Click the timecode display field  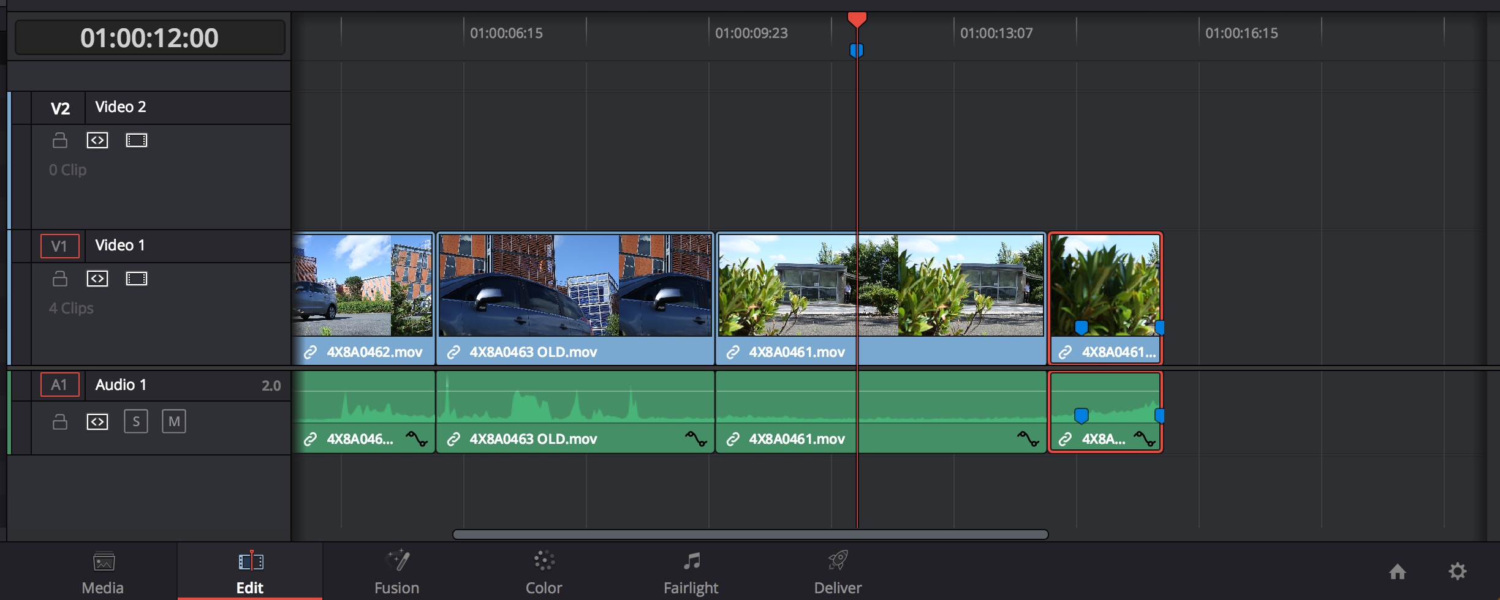[x=150, y=38]
